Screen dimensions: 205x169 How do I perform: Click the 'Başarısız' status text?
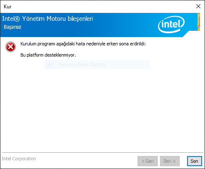12,27
